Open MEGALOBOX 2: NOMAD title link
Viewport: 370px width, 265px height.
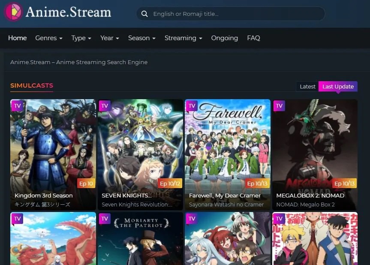pyautogui.click(x=310, y=196)
